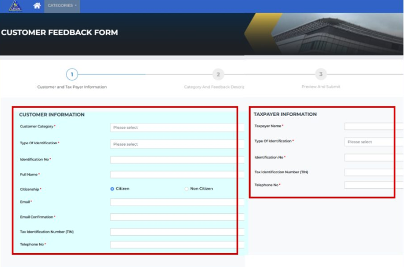Select the Email Confirmation field

click(174, 217)
